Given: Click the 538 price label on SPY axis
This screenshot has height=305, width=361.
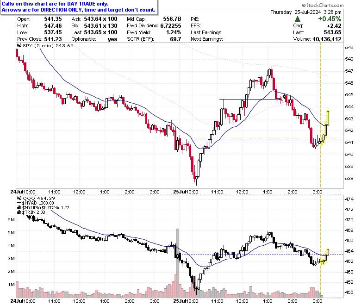Looking at the screenshot, I should (349, 178).
